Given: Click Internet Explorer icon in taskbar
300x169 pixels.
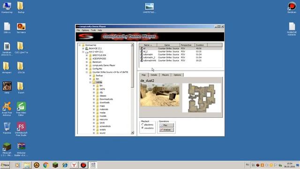Looking at the screenshot, I should point(65,165).
